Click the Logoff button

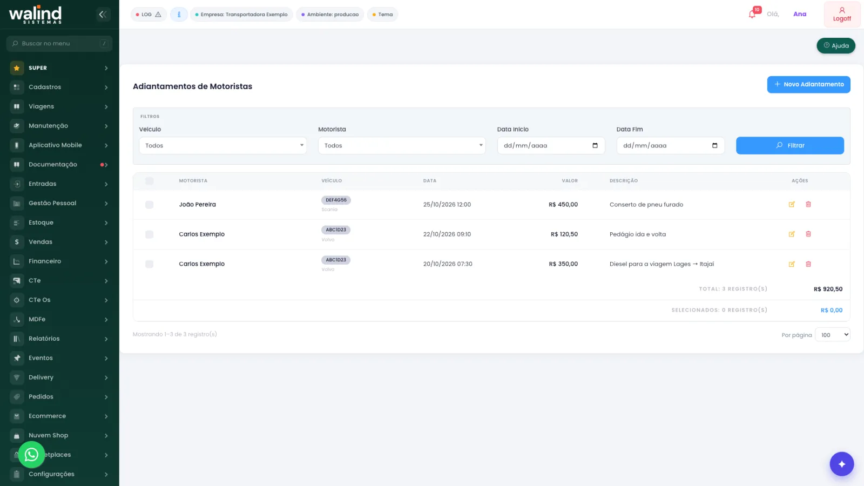coord(842,15)
